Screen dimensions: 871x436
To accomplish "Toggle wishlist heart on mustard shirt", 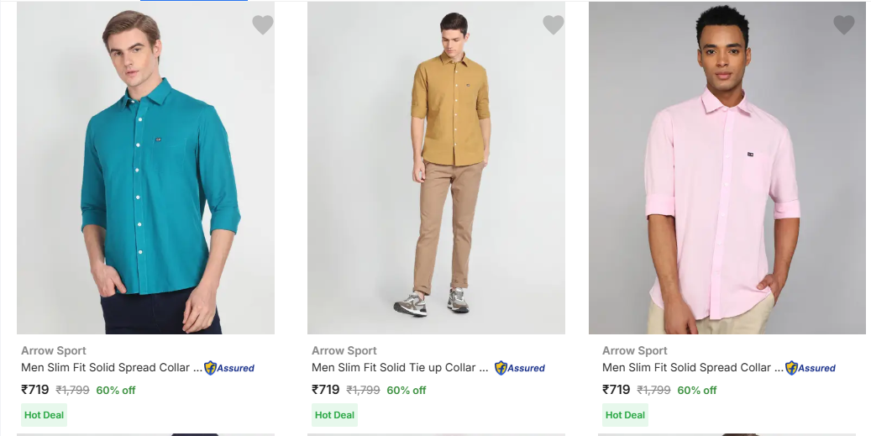I will click(x=554, y=25).
